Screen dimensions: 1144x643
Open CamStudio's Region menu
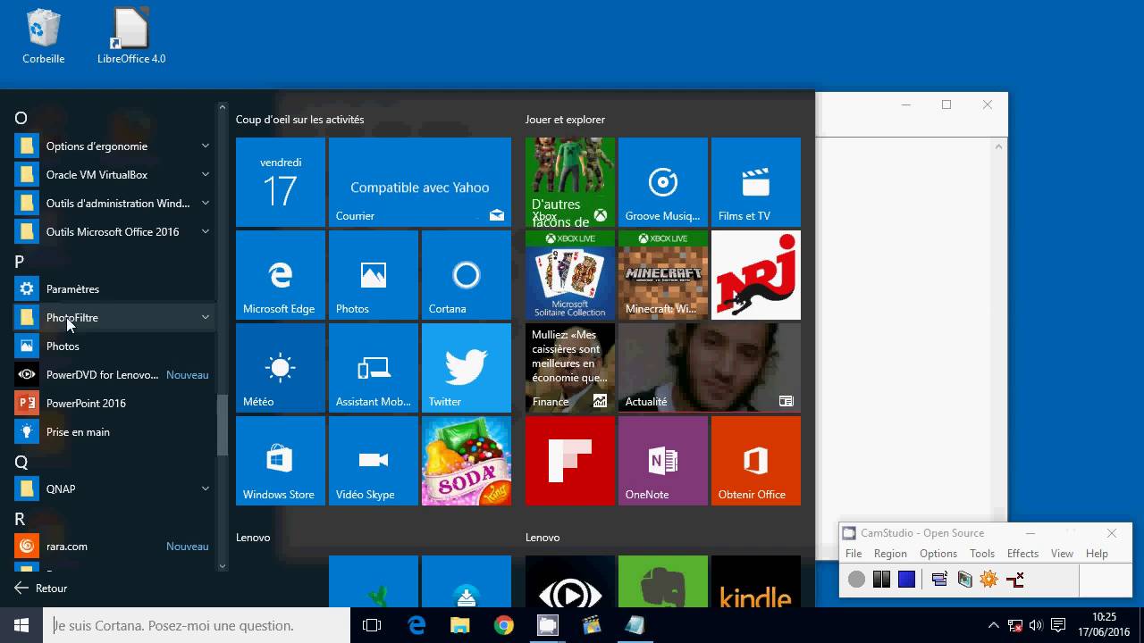tap(890, 554)
